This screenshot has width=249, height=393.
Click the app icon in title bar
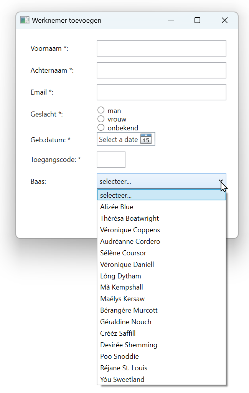(25, 20)
